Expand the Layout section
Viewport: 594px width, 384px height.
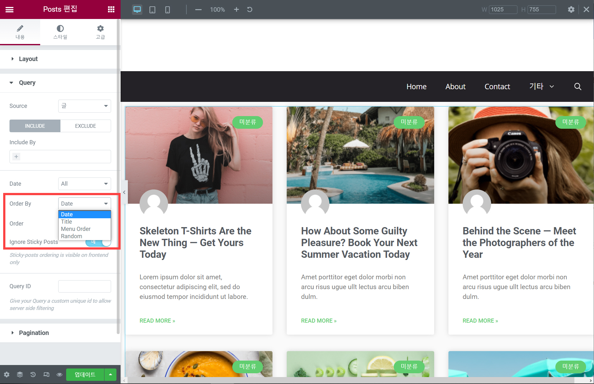pyautogui.click(x=59, y=59)
